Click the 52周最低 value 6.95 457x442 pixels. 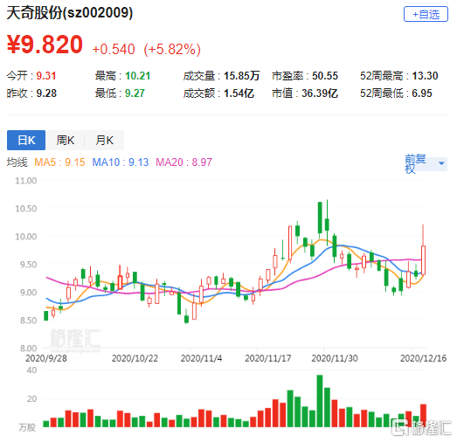422,93
